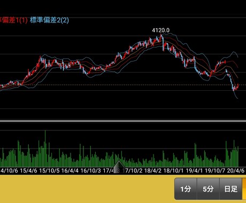The height and width of the screenshot is (203, 246).
Task: Select the 5分 timeframe button
Action: click(208, 189)
